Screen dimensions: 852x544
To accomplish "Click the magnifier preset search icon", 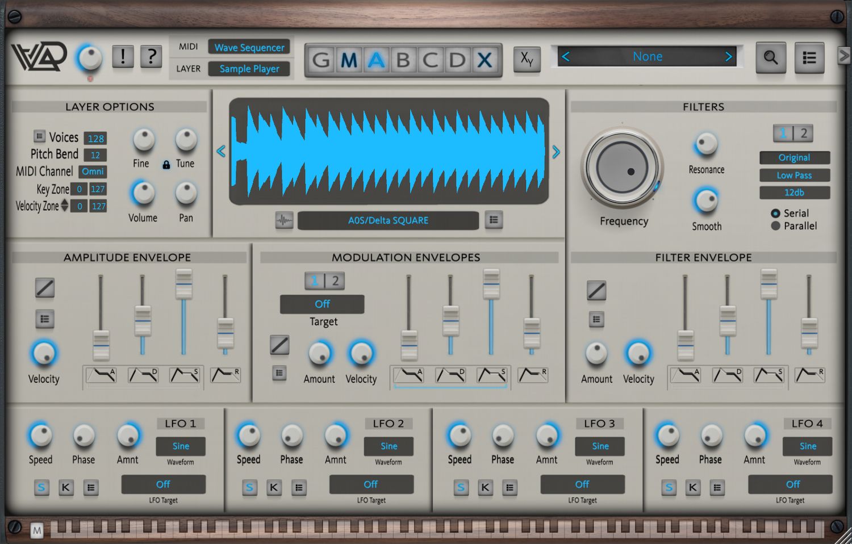I will pyautogui.click(x=770, y=57).
